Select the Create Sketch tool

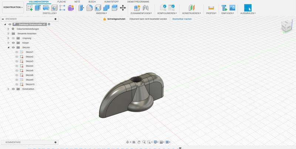pyautogui.click(x=29, y=8)
